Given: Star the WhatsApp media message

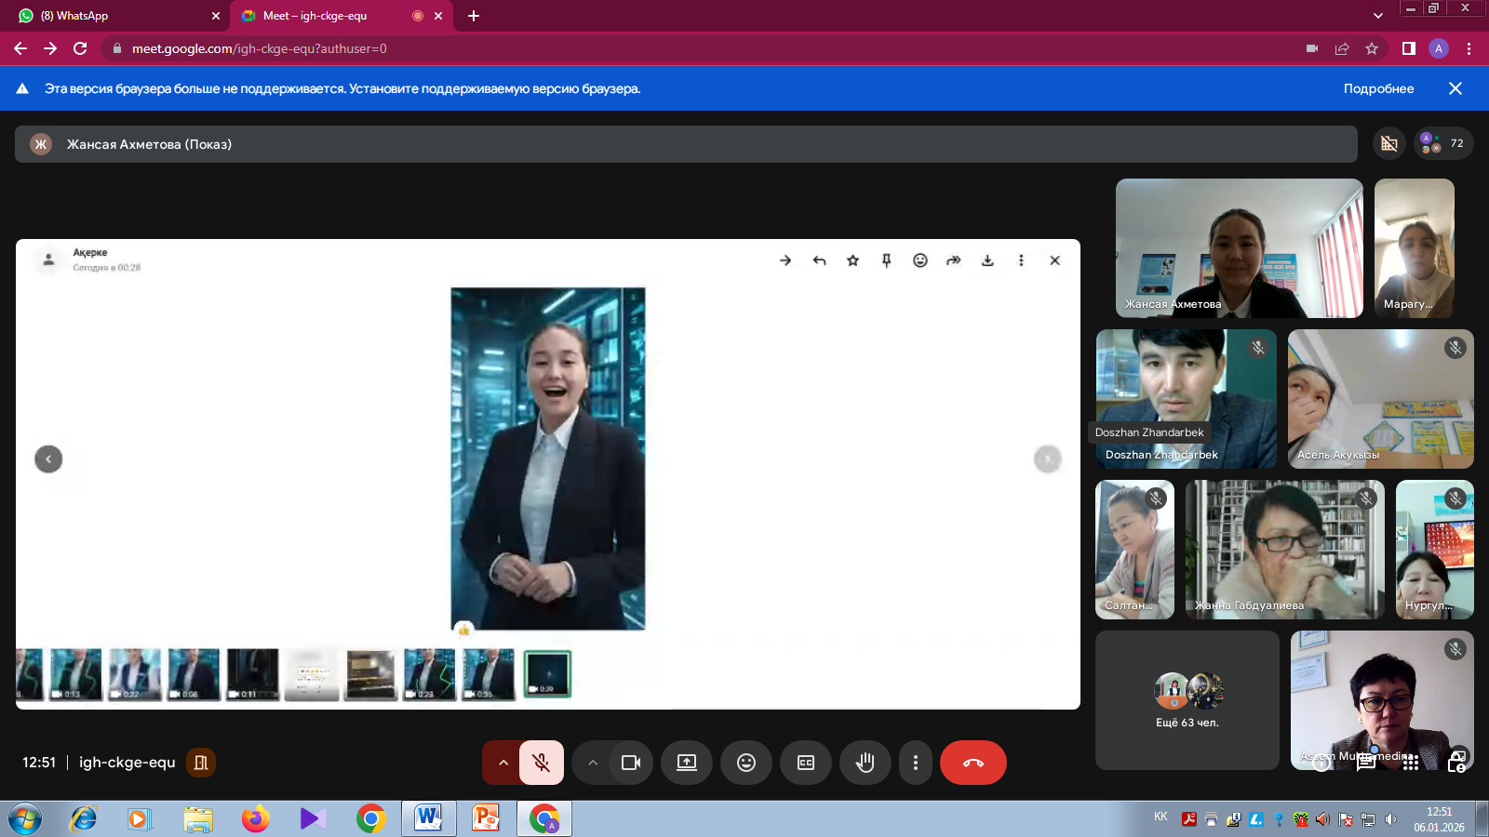Looking at the screenshot, I should (852, 260).
